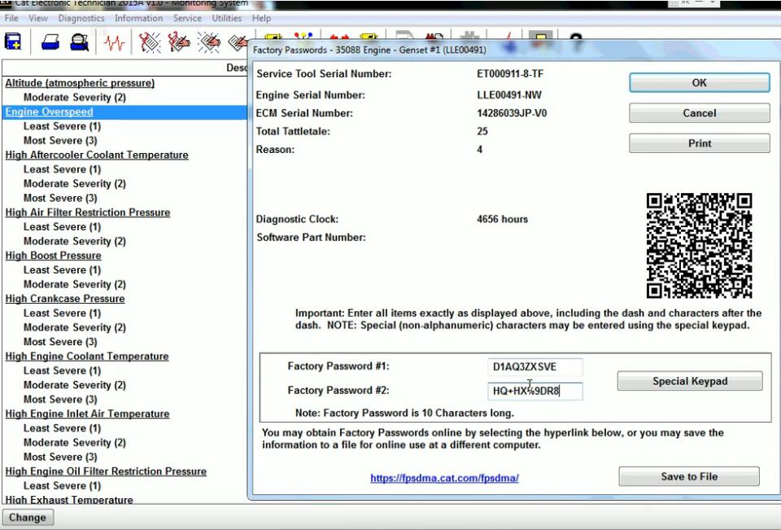The height and width of the screenshot is (530, 781).
Task: Select Most Severe (3) under Engine Overspeed
Action: [x=60, y=141]
